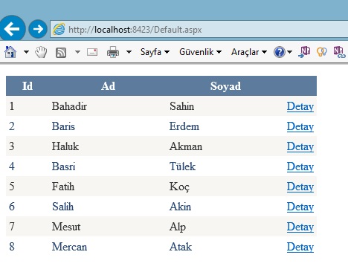Click the yellow messenger icon in toolbar
The height and width of the screenshot is (275, 348).
pyautogui.click(x=322, y=52)
